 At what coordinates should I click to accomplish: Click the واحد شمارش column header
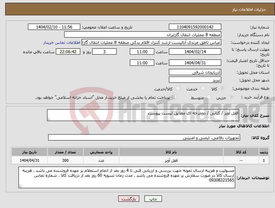[x=101, y=152]
